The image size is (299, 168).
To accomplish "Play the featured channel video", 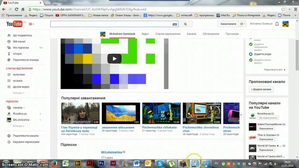I will pos(114,59).
